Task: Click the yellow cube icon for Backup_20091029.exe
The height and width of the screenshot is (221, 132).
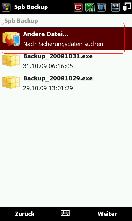Action: (x=11, y=82)
